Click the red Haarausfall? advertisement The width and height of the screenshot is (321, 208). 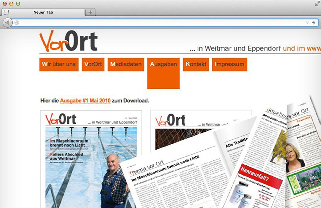[x=260, y=176]
